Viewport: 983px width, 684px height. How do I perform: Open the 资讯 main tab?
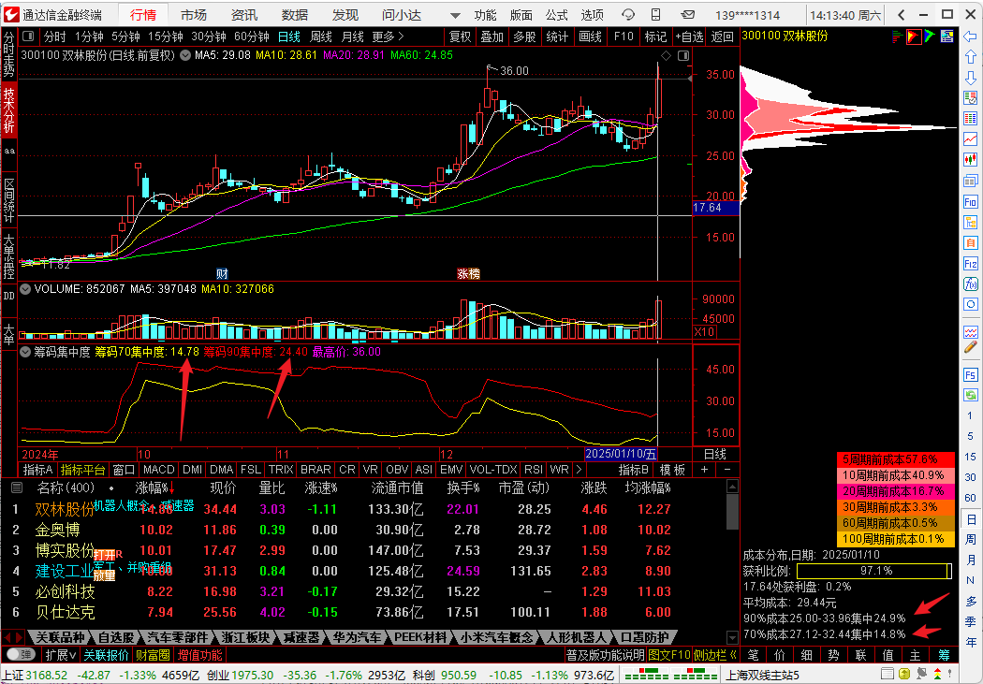[x=243, y=14]
